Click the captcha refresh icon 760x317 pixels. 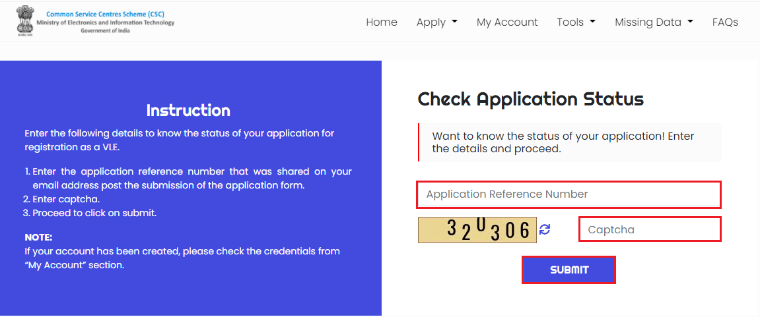545,229
